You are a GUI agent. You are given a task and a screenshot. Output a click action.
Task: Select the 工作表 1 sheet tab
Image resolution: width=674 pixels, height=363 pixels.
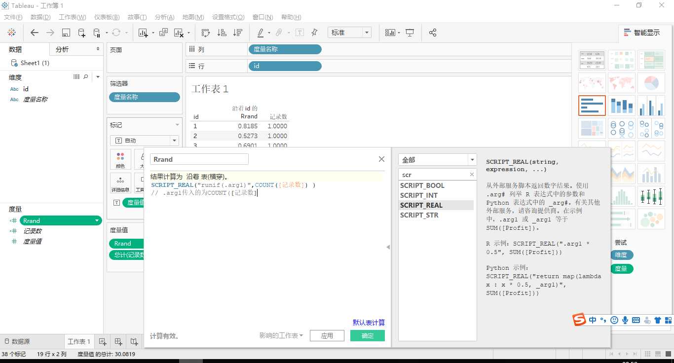(x=79, y=341)
